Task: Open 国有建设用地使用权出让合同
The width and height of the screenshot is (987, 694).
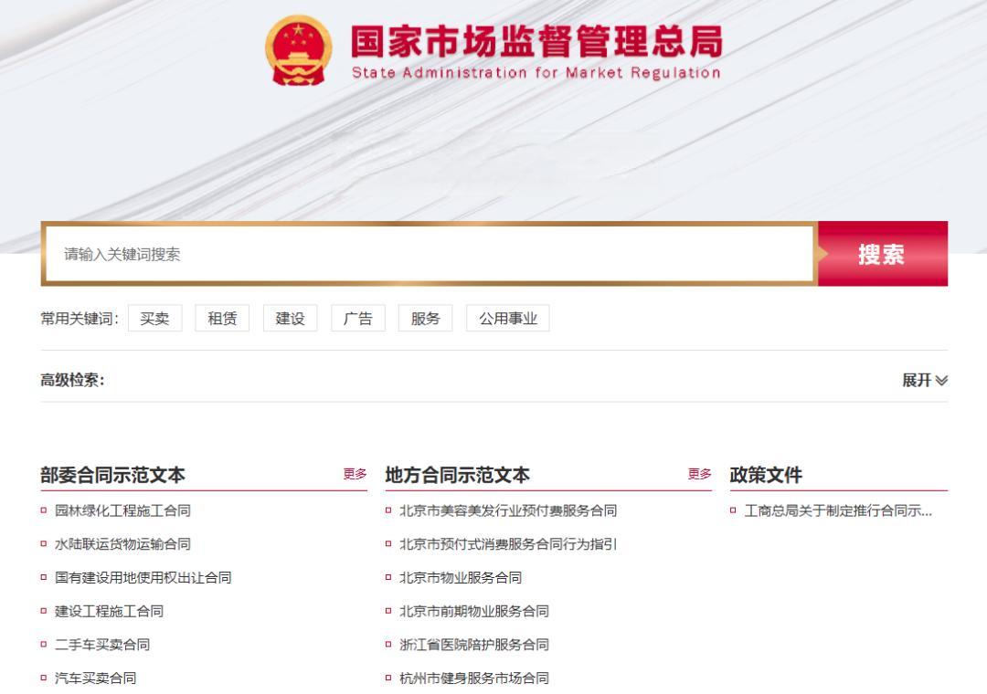Action: pos(143,577)
